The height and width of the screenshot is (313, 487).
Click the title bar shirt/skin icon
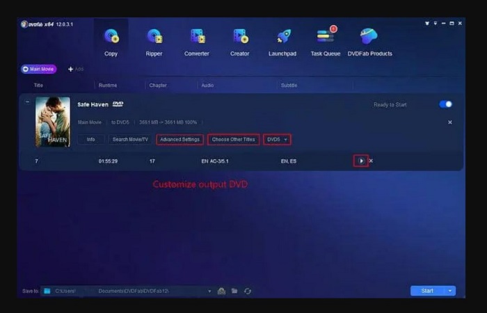427,23
